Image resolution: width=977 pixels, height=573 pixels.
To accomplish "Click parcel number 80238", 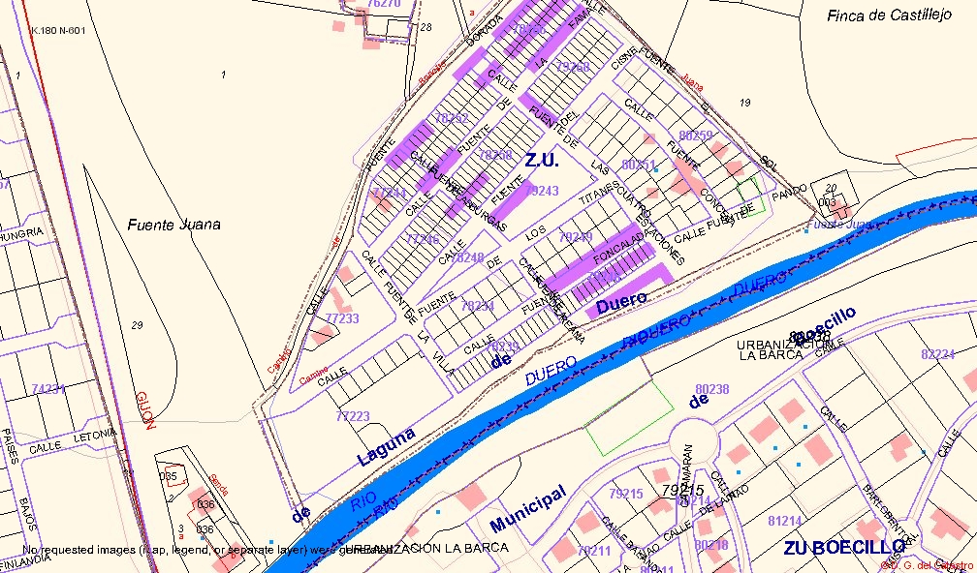I will click(x=712, y=389).
